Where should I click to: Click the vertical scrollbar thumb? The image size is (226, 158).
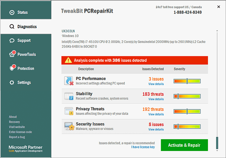click(217, 143)
